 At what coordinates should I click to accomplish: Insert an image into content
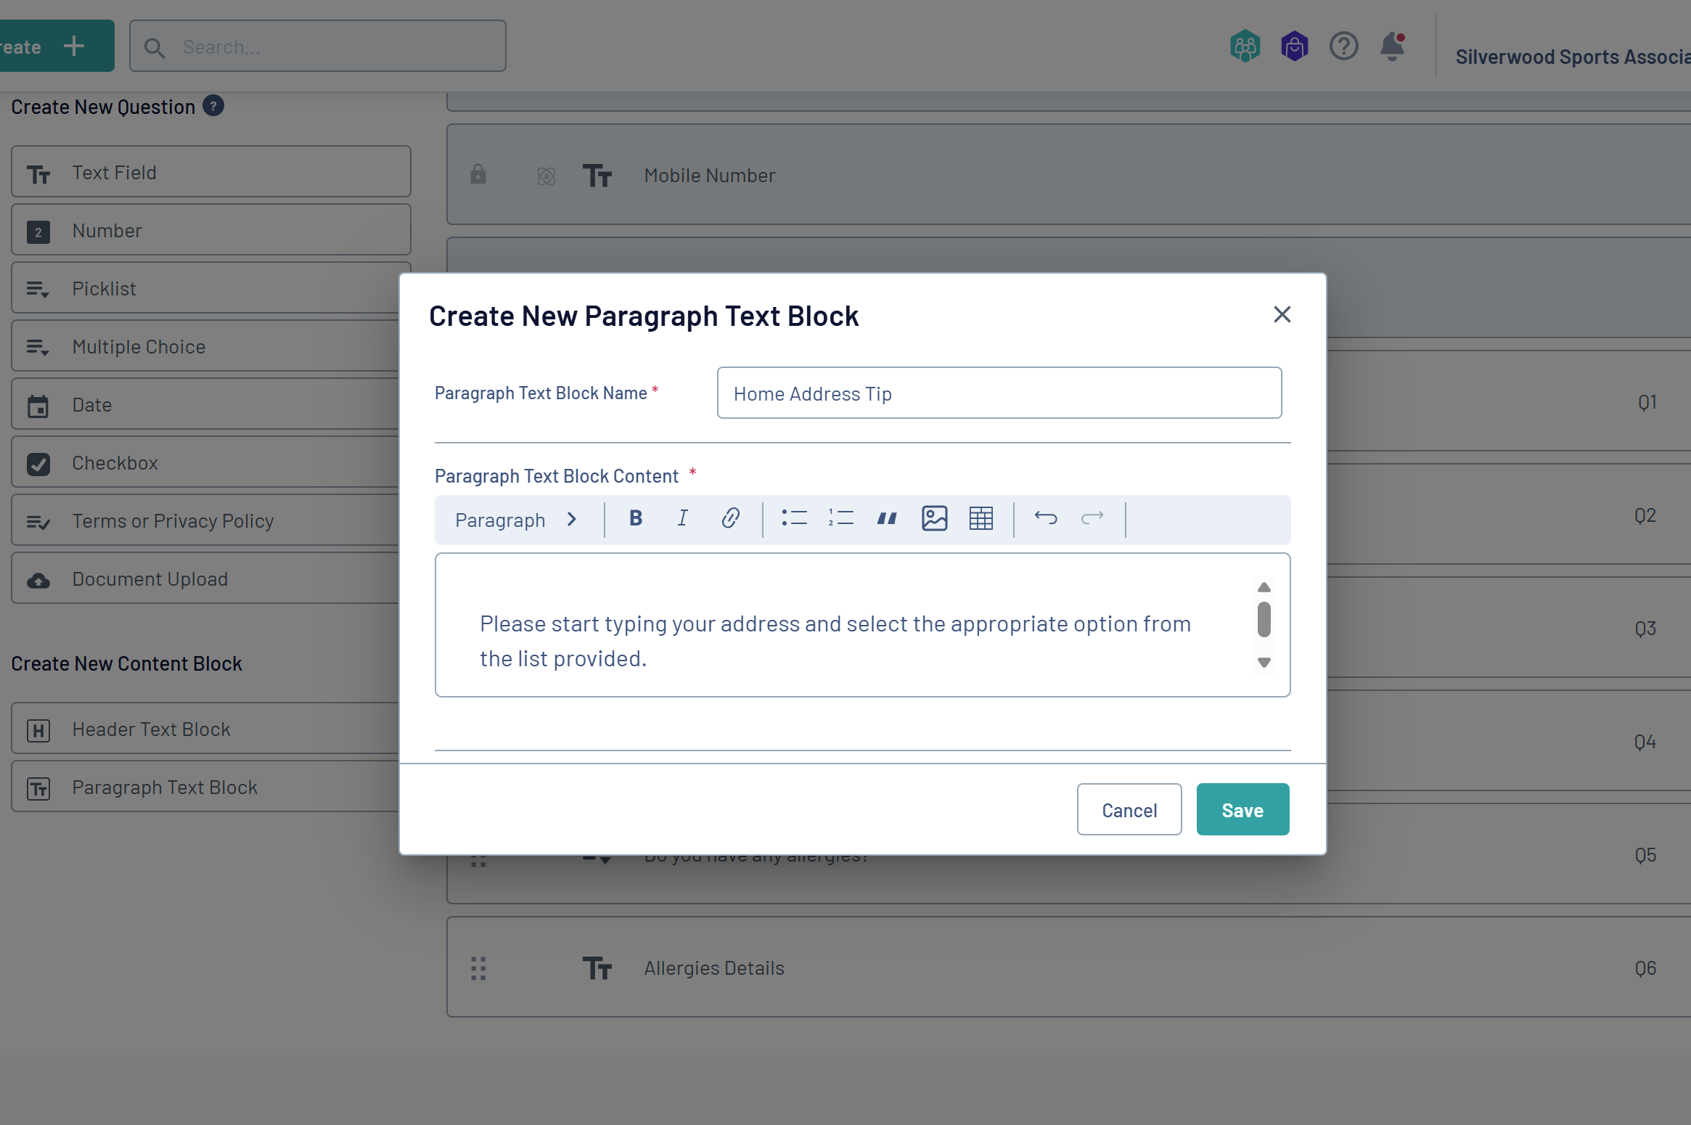[x=934, y=518]
